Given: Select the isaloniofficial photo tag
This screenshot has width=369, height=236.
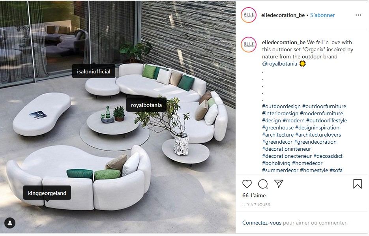Looking at the screenshot, I should 94,71.
